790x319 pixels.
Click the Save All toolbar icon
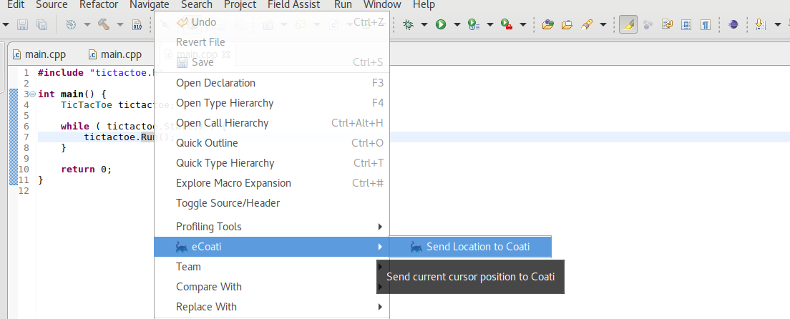pyautogui.click(x=42, y=24)
